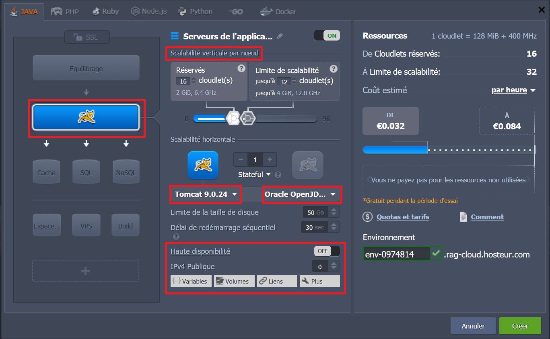Viewport: 550px width, 339px height.
Task: Click help icon beside Limite de scalabilité
Action: [333, 69]
